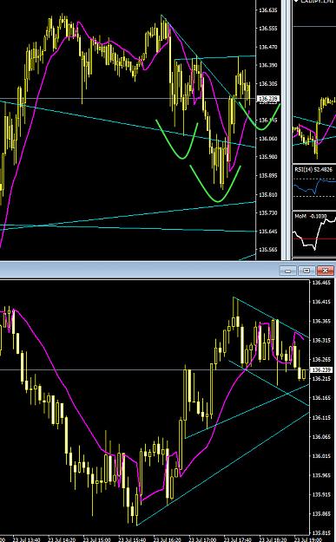
Task: Click 135.965 on lower chart price scale
Action: pos(321,475)
